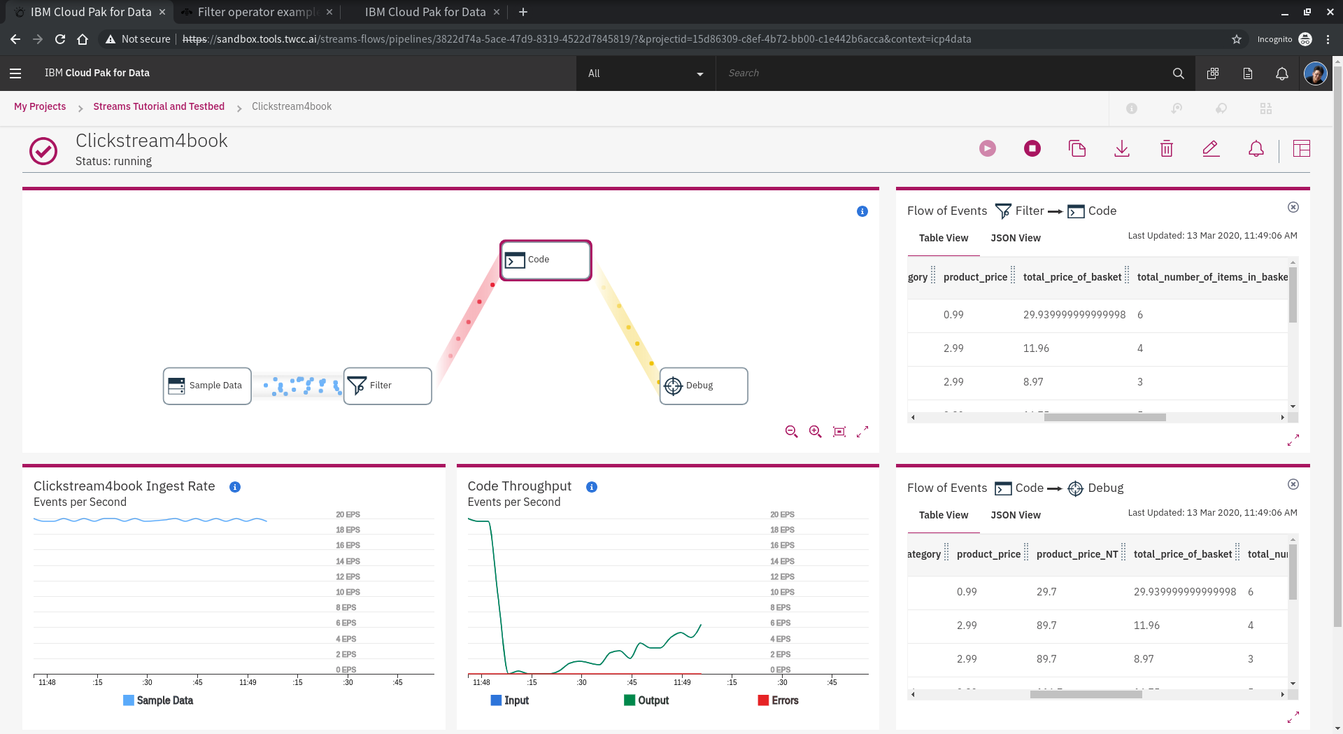Expand the Filter to Code events panel
1343x734 pixels.
click(x=1293, y=440)
